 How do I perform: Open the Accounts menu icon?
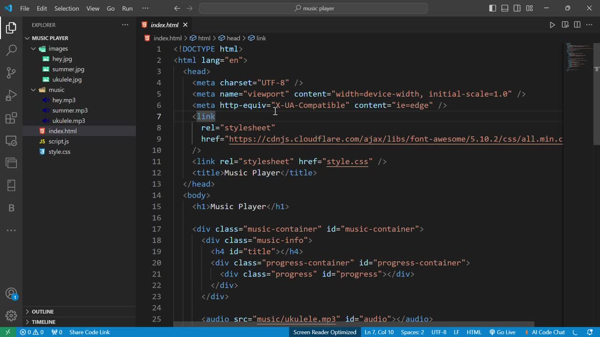11,293
